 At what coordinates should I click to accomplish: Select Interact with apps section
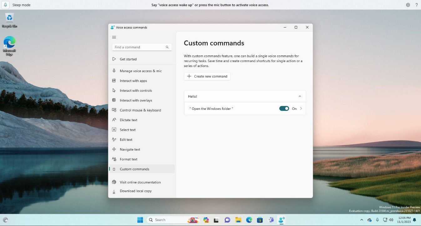pos(142,81)
